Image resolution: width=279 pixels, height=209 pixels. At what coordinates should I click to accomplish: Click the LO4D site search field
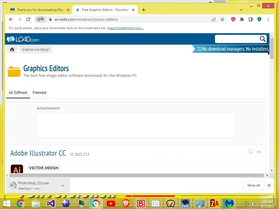click(x=237, y=39)
